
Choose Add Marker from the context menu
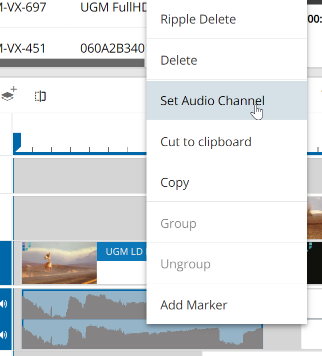(193, 305)
